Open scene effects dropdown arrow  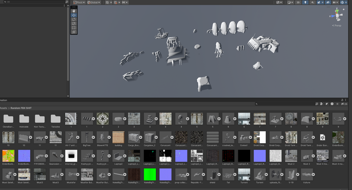point(323,2)
